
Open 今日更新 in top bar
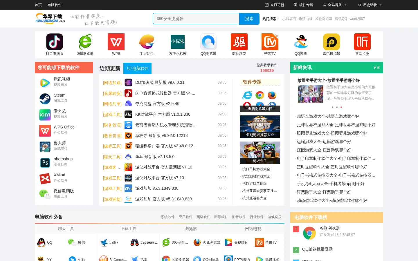274,5
